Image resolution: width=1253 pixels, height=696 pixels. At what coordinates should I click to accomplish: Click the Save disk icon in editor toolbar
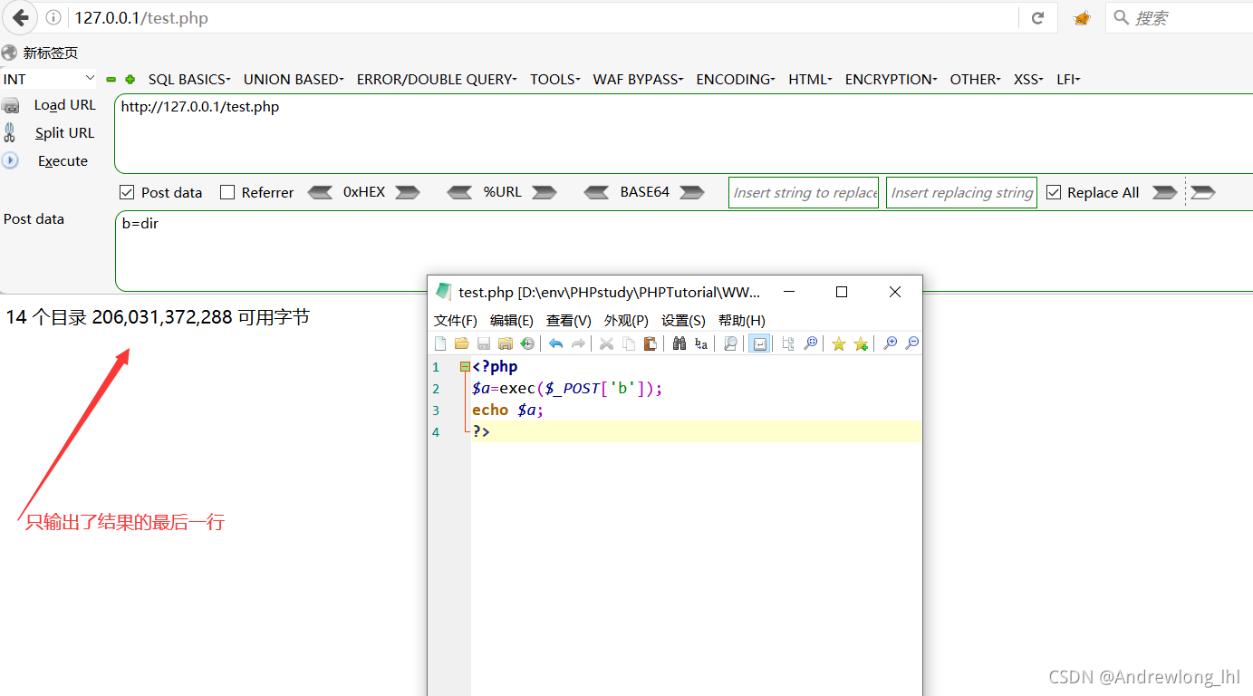[x=484, y=343]
